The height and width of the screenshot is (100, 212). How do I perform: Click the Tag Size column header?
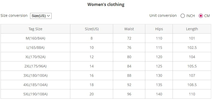pos(35,29)
